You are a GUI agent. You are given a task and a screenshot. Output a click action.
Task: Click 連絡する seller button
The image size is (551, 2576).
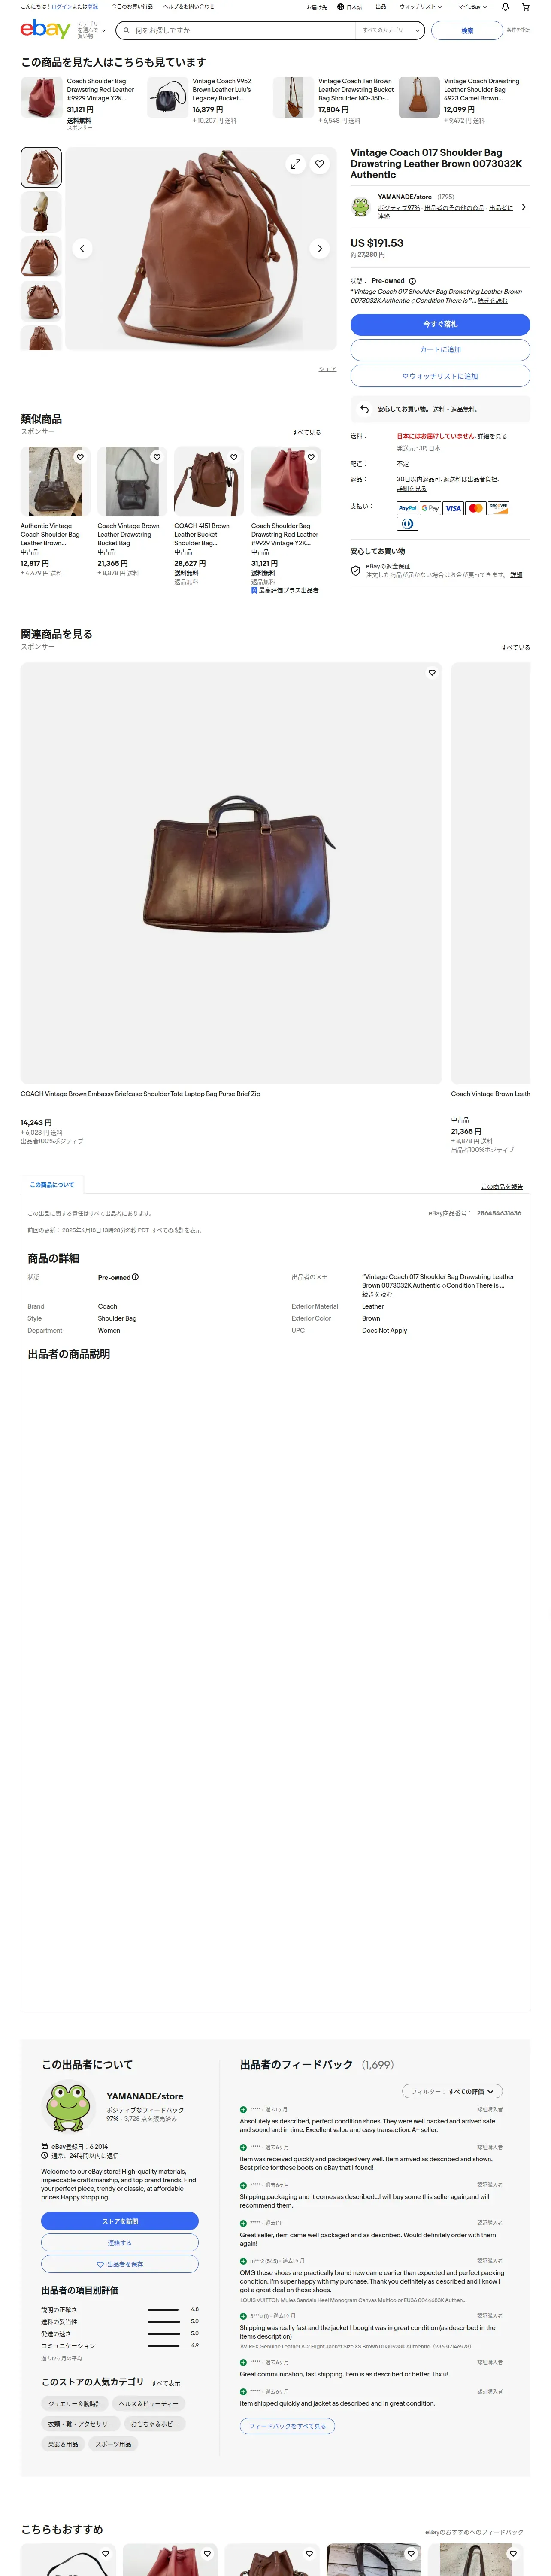click(120, 2243)
